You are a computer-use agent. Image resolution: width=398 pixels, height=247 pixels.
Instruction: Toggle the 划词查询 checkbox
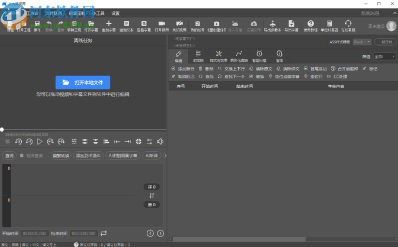click(x=22, y=156)
